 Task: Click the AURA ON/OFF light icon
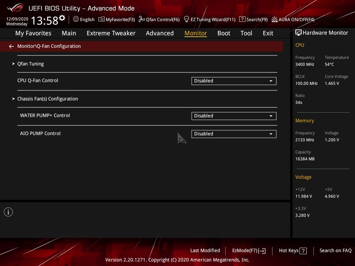[x=275, y=19]
